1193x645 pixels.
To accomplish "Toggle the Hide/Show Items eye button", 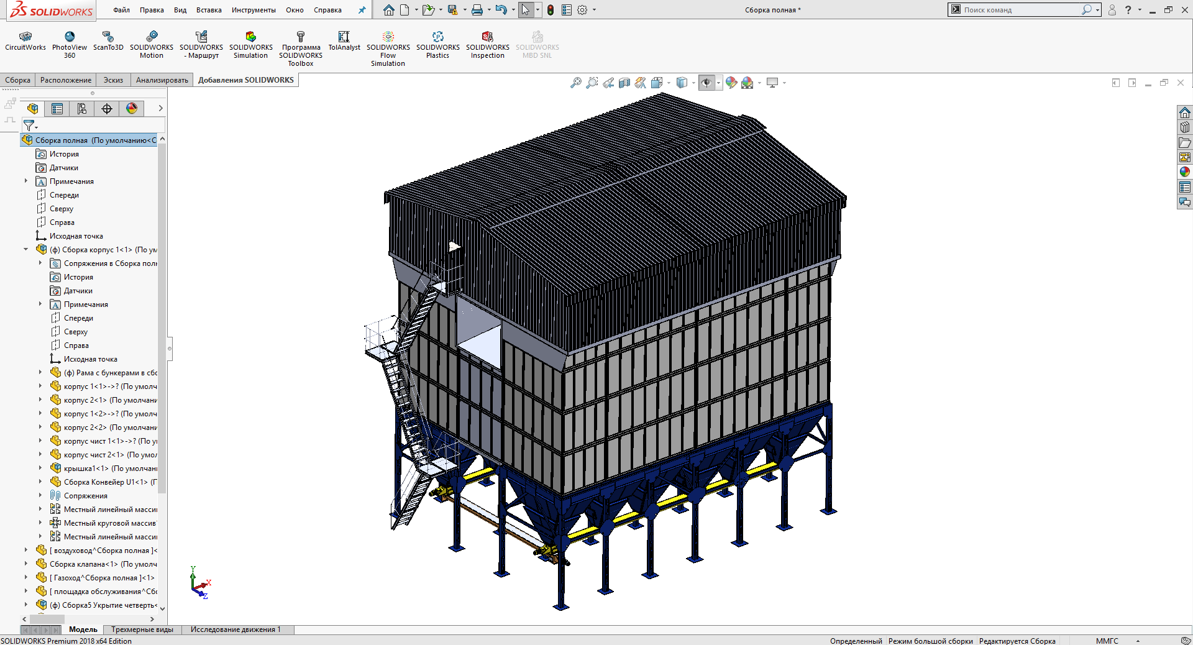I will tap(706, 83).
